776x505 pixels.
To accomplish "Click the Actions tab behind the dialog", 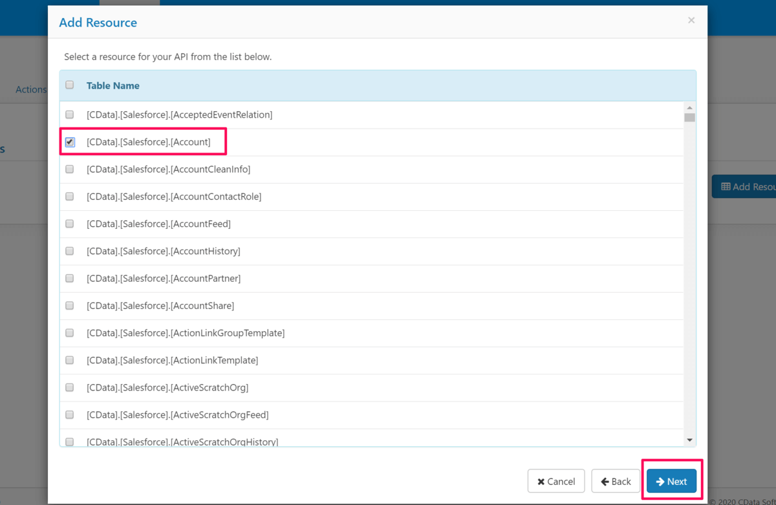I will [31, 89].
